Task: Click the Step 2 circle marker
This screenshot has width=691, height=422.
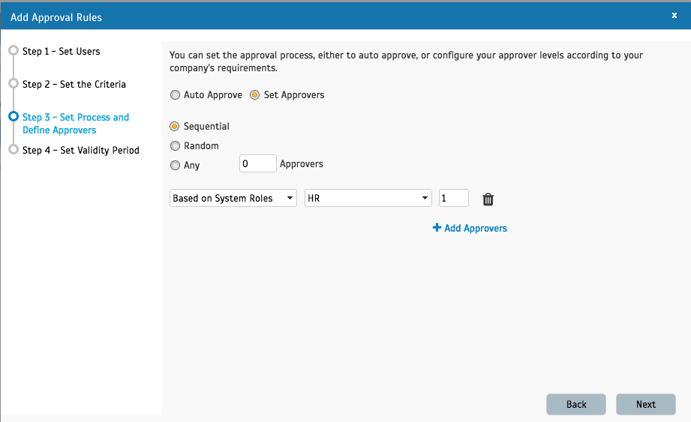Action: (13, 84)
